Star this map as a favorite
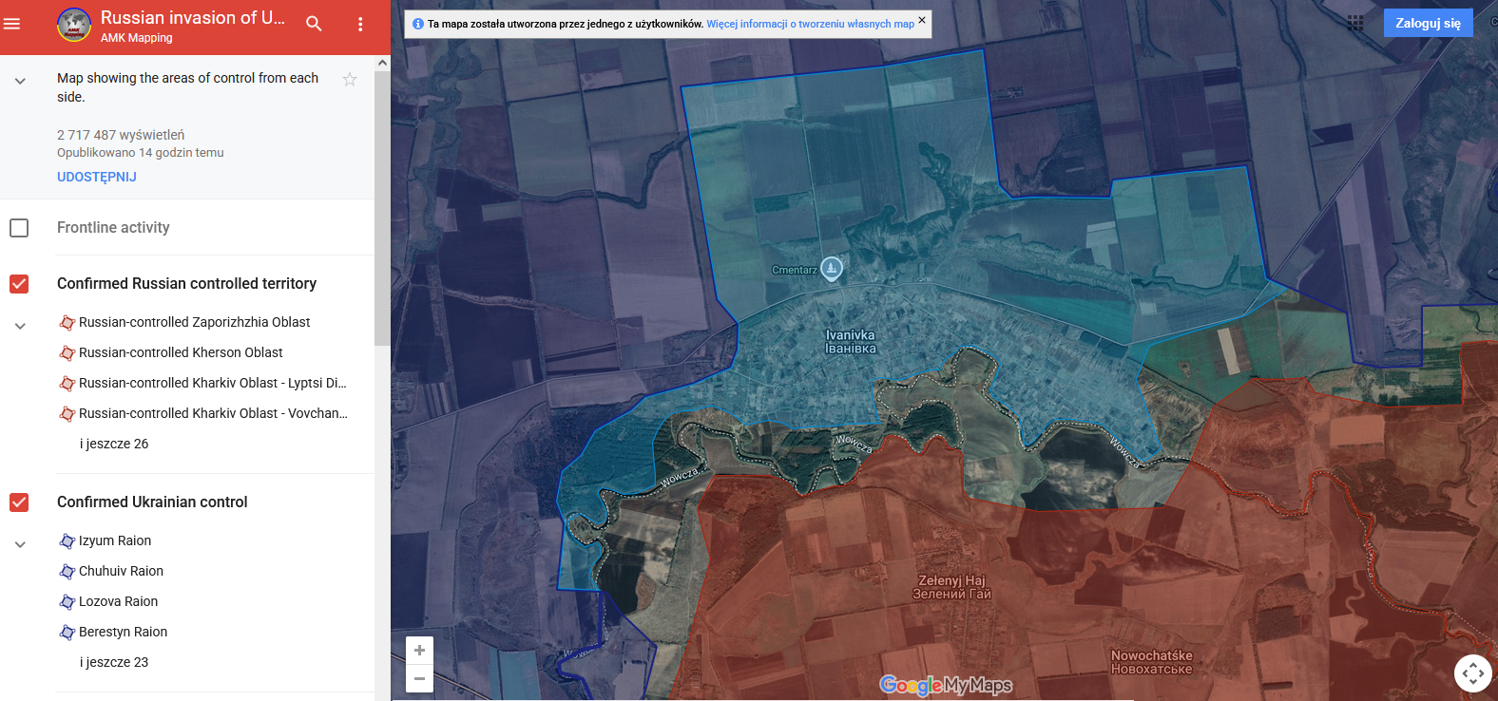Image resolution: width=1498 pixels, height=701 pixels. click(350, 80)
